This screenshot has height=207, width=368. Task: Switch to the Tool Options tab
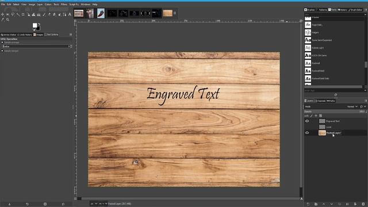pos(51,34)
